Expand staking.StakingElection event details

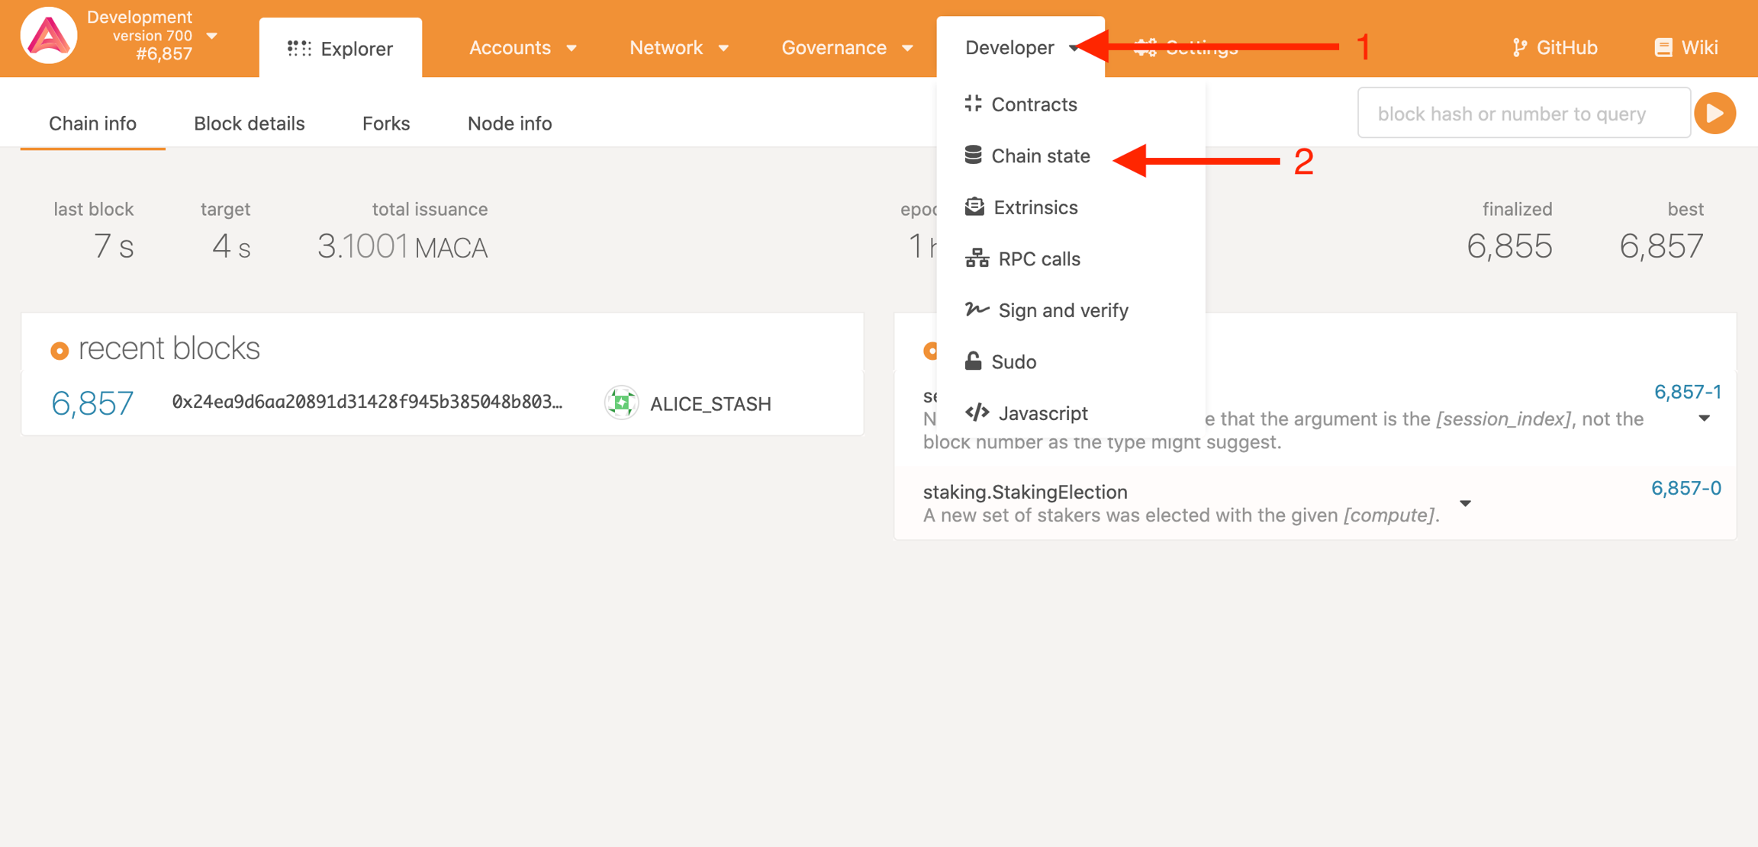coord(1465,503)
